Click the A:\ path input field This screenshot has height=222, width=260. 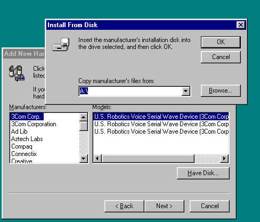tap(131, 91)
